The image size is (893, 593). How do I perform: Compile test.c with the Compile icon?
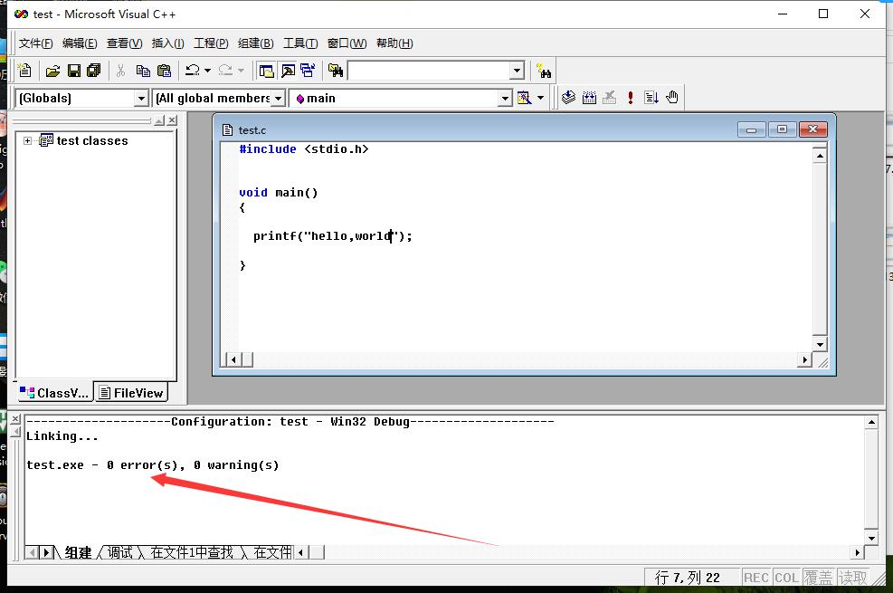pos(569,97)
